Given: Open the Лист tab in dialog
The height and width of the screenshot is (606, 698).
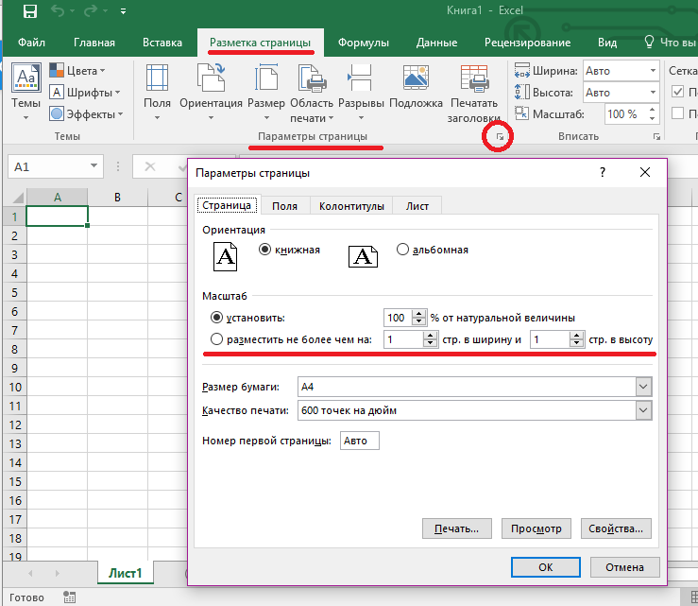Looking at the screenshot, I should click(417, 206).
